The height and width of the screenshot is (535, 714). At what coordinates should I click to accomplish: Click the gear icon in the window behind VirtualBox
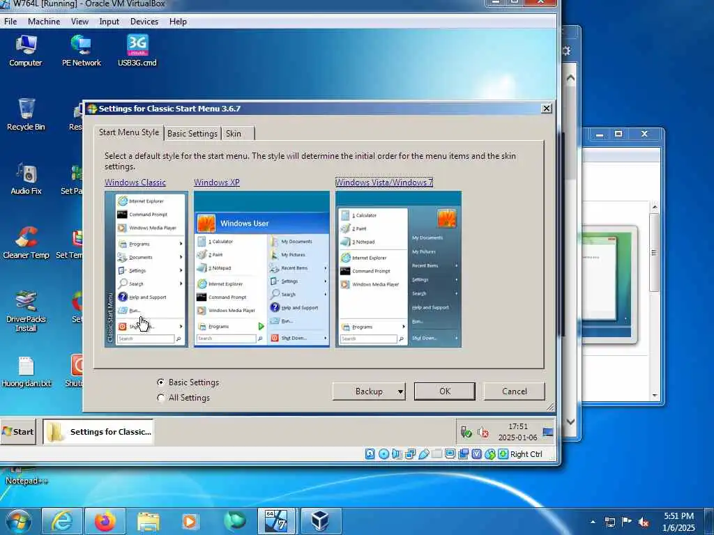(566, 50)
